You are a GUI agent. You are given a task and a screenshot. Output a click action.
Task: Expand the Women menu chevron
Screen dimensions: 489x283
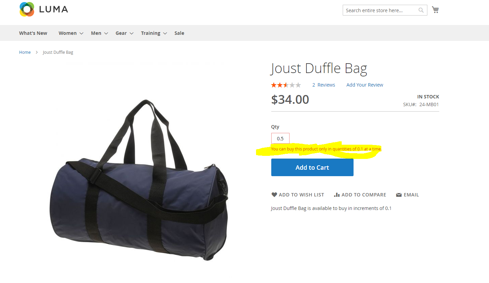tap(81, 33)
